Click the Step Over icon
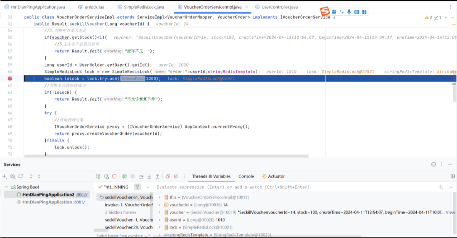The width and height of the screenshot is (457, 238). click(x=141, y=176)
